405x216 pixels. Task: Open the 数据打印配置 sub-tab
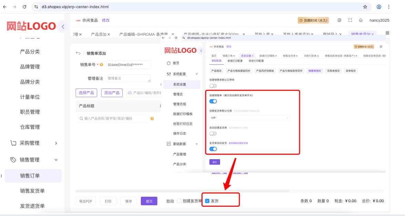tap(235, 61)
